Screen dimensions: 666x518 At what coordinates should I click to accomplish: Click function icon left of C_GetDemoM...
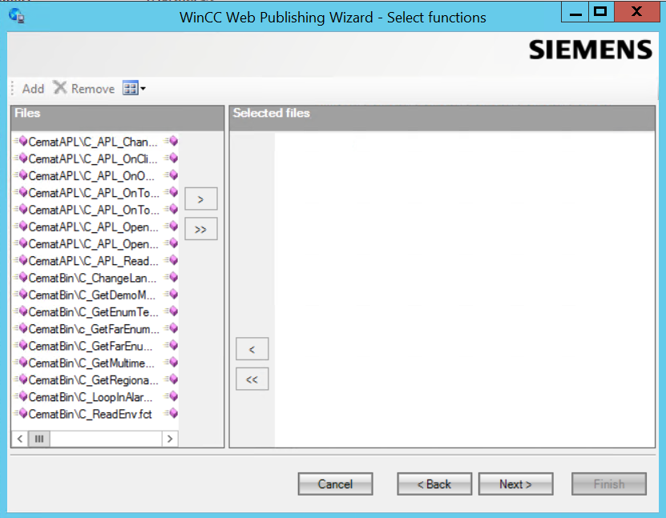tap(21, 294)
